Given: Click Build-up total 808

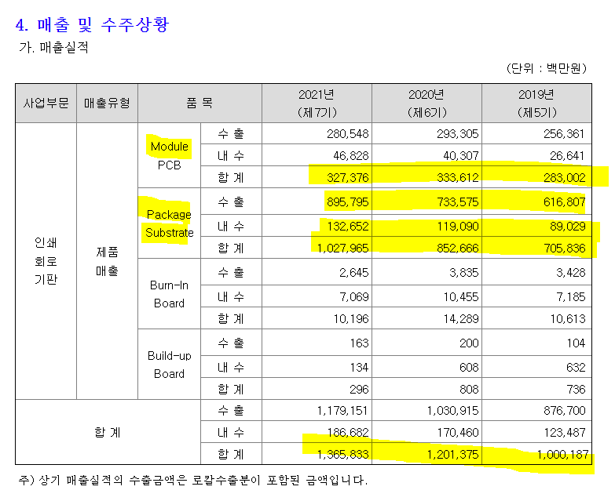Looking at the screenshot, I should point(469,389).
